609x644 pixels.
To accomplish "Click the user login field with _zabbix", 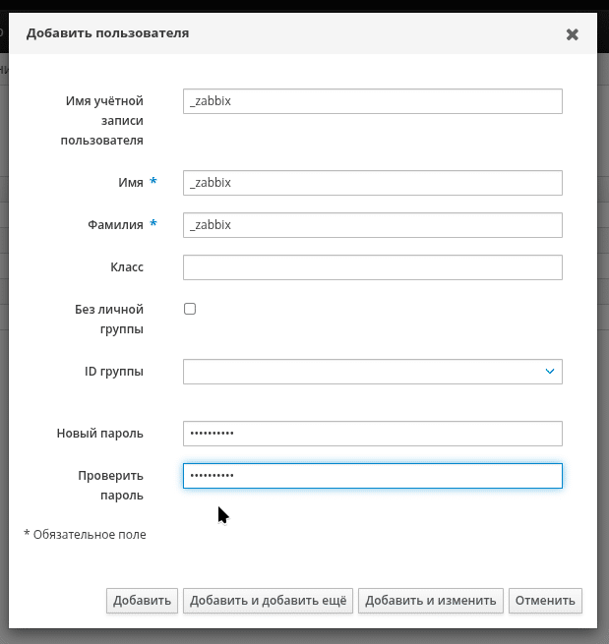I will (372, 101).
